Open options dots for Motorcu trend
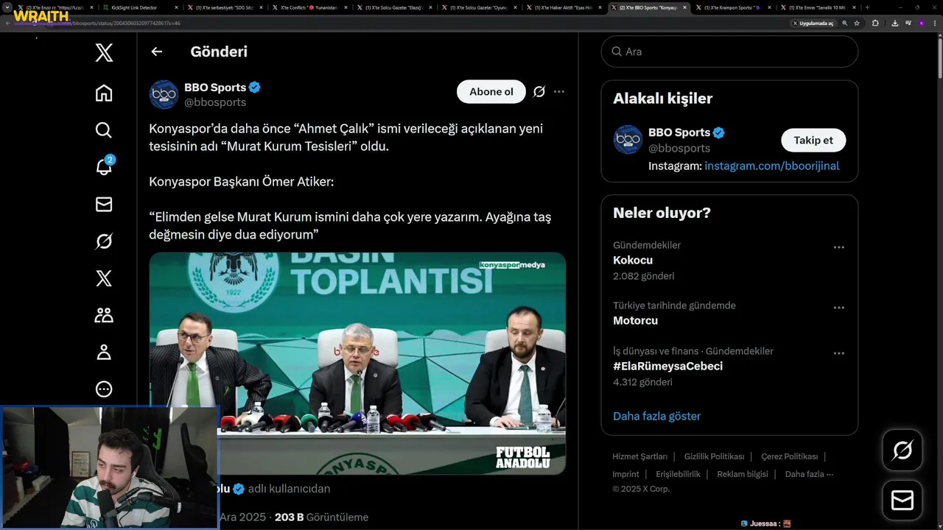The width and height of the screenshot is (943, 530). pyautogui.click(x=838, y=308)
